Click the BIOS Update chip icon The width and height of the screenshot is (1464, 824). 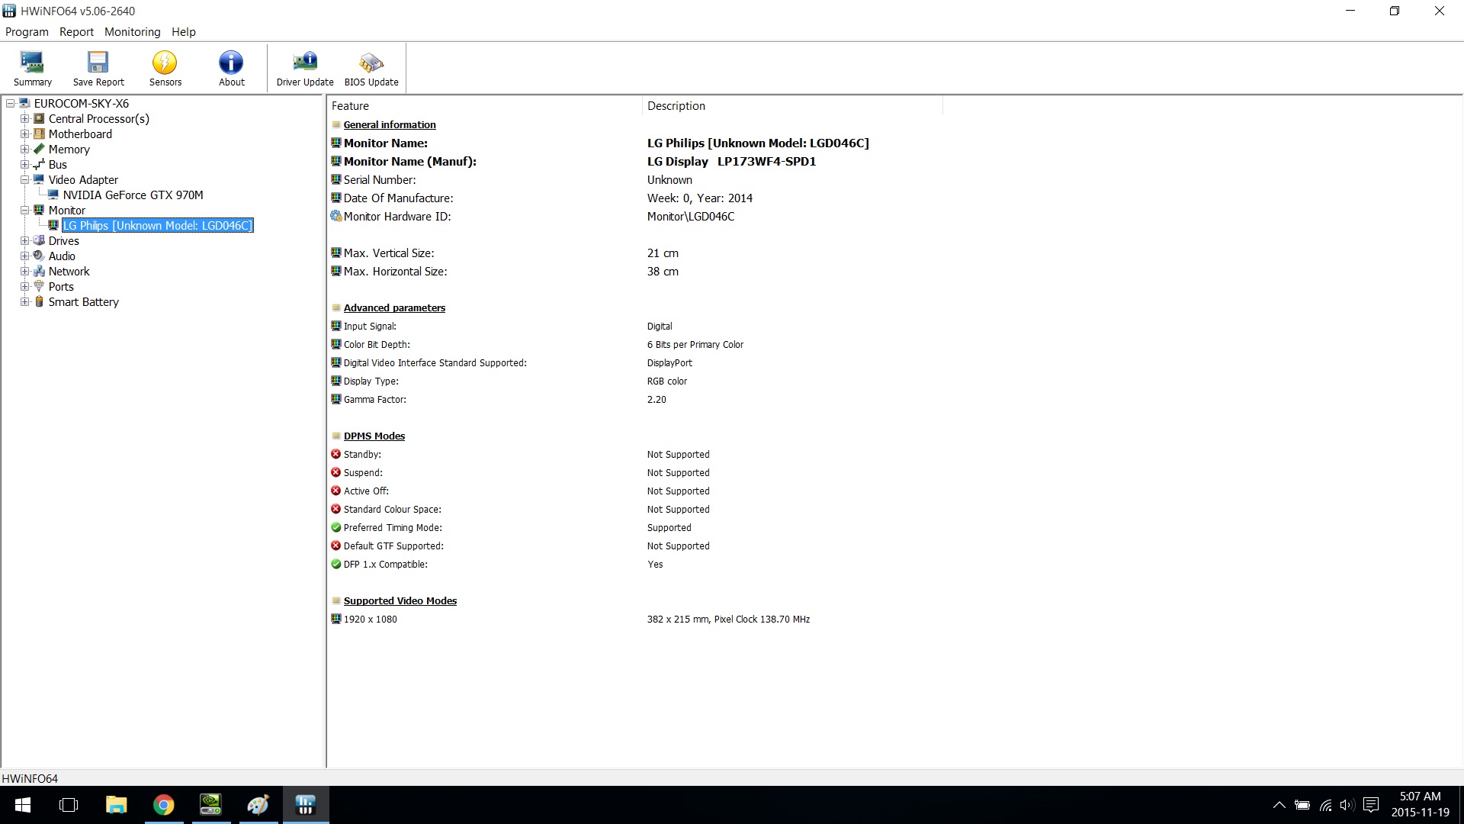point(371,68)
